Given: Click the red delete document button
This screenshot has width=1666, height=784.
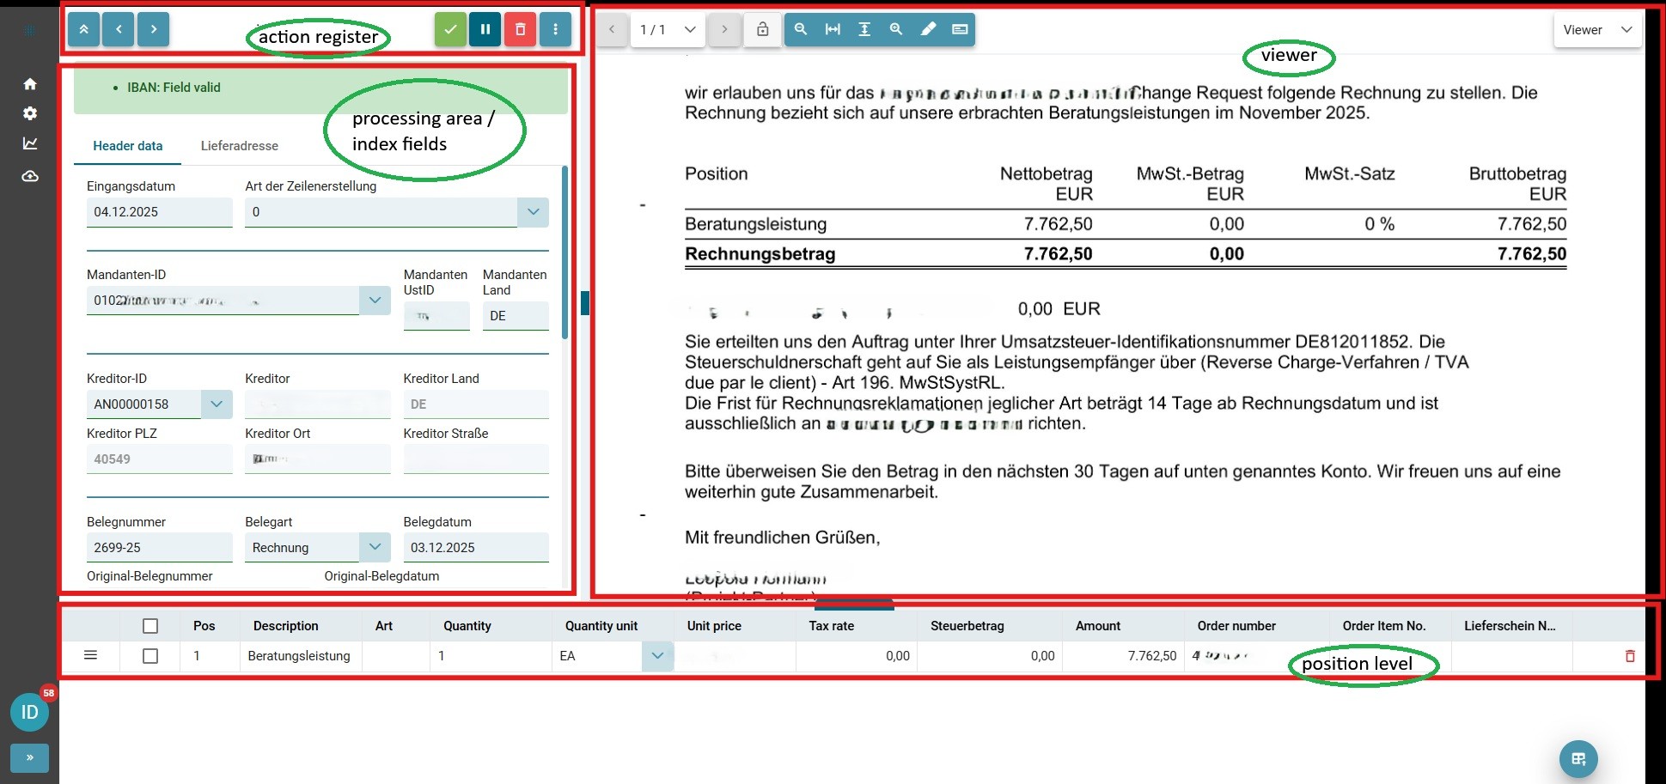Looking at the screenshot, I should point(520,29).
